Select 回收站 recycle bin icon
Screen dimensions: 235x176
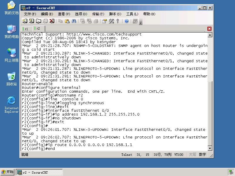coord(11,79)
